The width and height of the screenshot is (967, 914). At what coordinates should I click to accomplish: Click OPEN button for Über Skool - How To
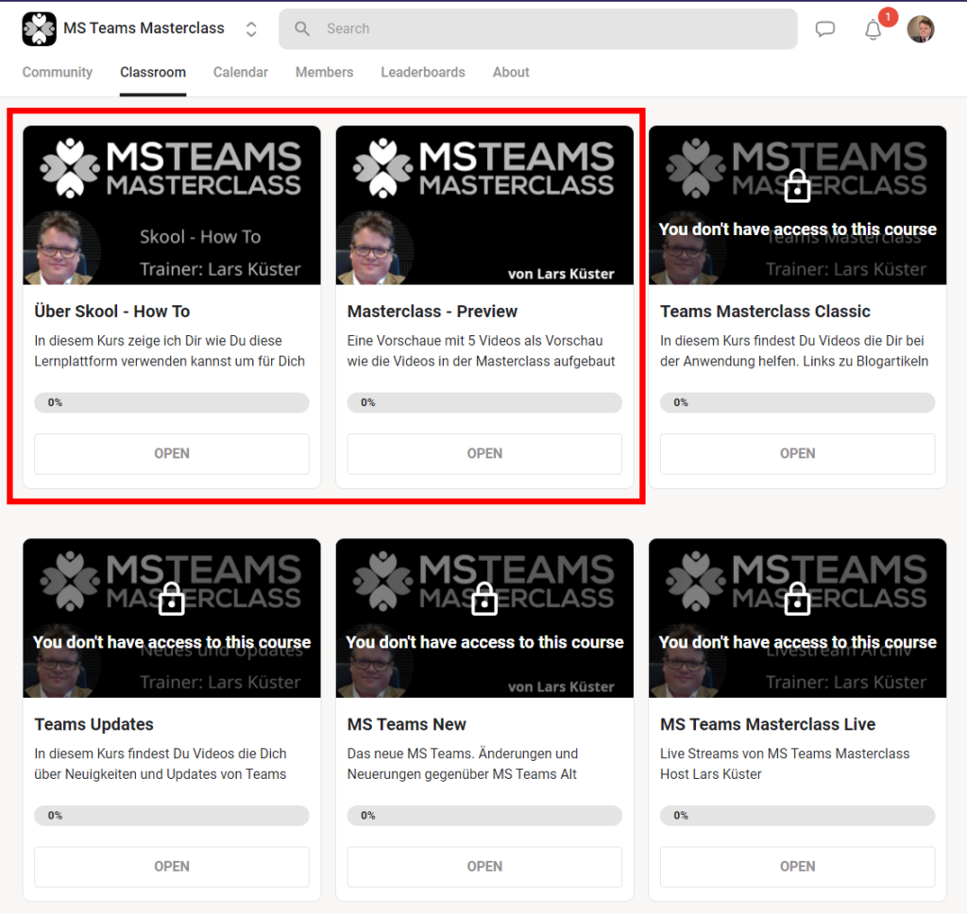[172, 454]
